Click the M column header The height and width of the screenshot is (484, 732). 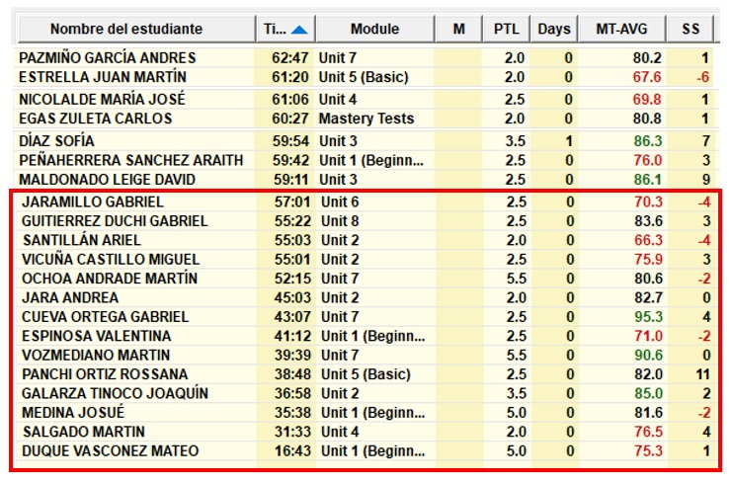click(x=458, y=29)
